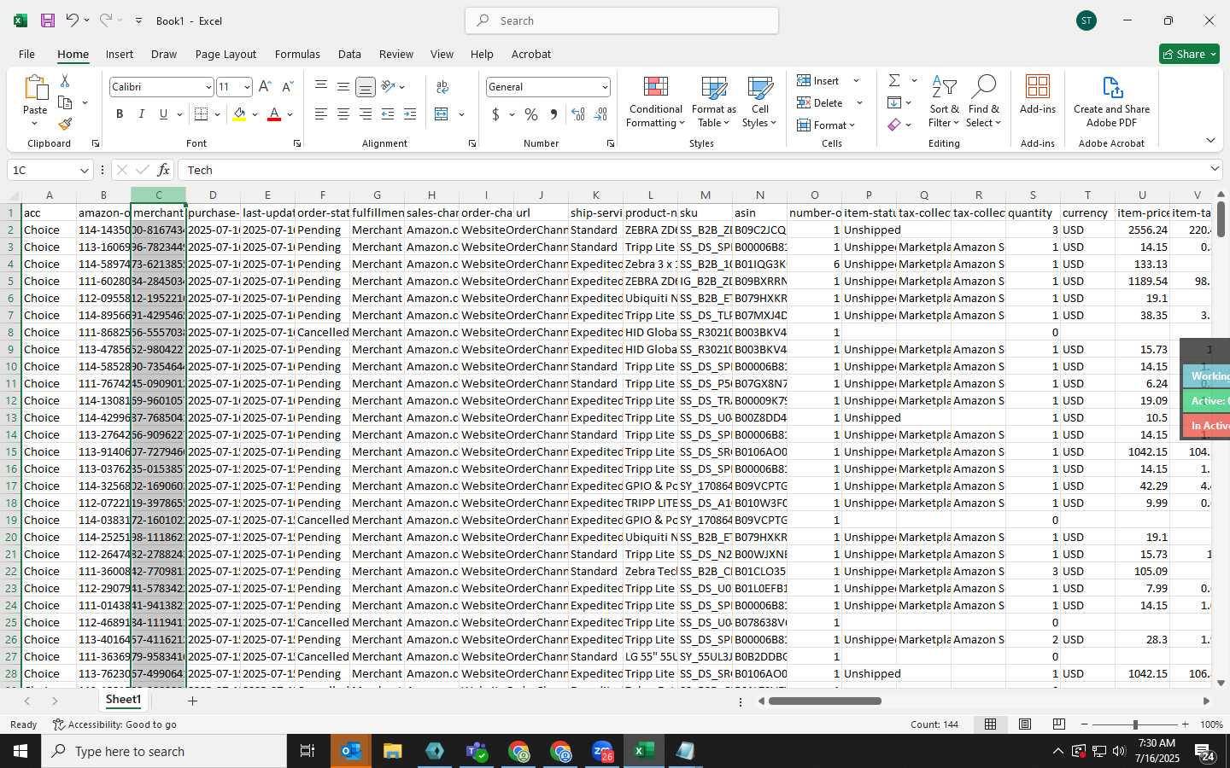Expand the formula bar chevron
Screen dimensions: 1230x768
(x=1215, y=169)
